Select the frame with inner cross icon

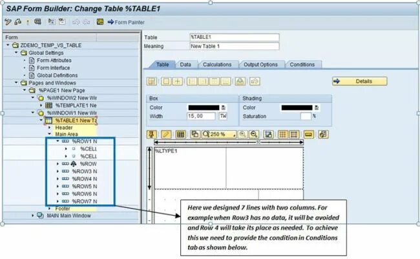pyautogui.click(x=177, y=82)
